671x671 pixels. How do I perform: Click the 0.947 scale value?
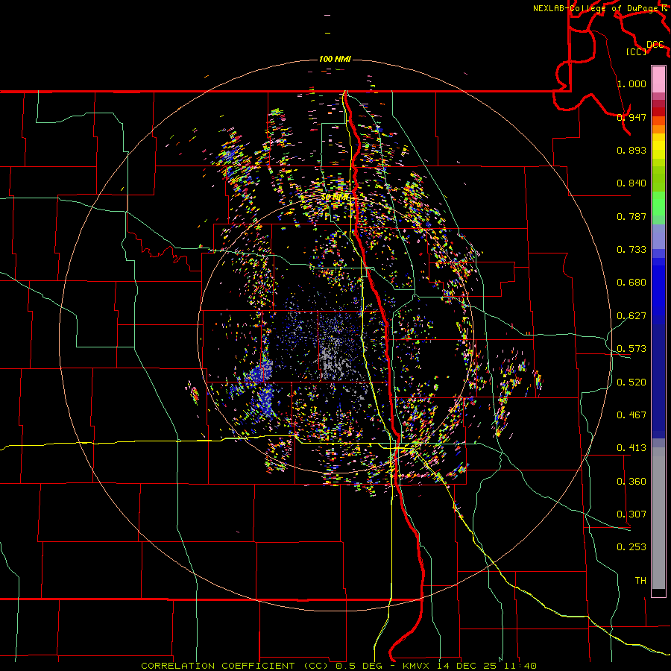tap(631, 117)
